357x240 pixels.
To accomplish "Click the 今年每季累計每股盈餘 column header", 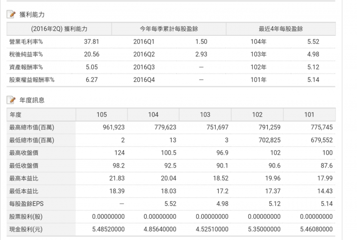I will [169, 29].
